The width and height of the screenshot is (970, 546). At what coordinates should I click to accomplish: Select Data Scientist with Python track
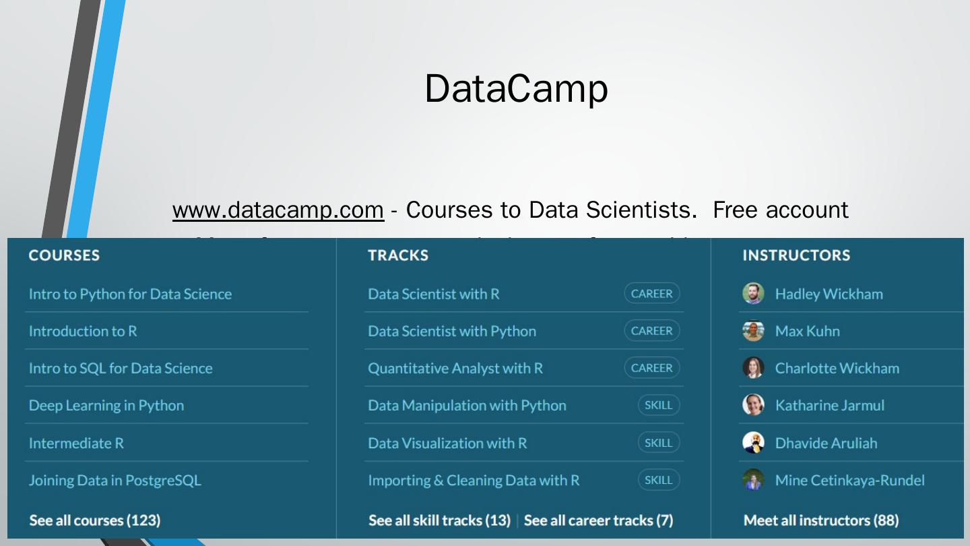tap(452, 331)
